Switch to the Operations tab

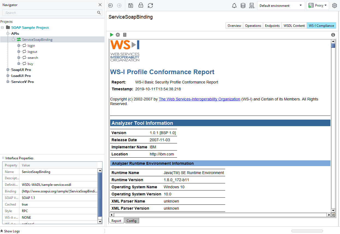coord(253,25)
